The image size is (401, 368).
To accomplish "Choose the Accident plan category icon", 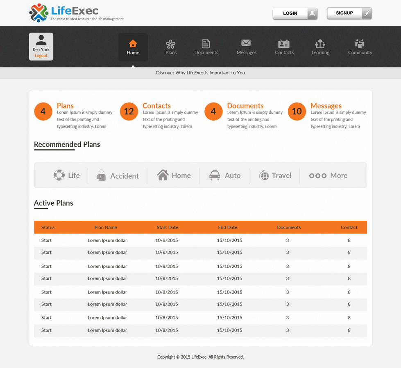I will click(x=101, y=175).
